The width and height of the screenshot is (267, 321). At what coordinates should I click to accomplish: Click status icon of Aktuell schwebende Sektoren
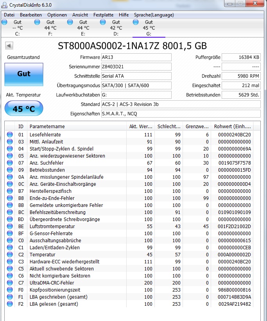pos(10,269)
